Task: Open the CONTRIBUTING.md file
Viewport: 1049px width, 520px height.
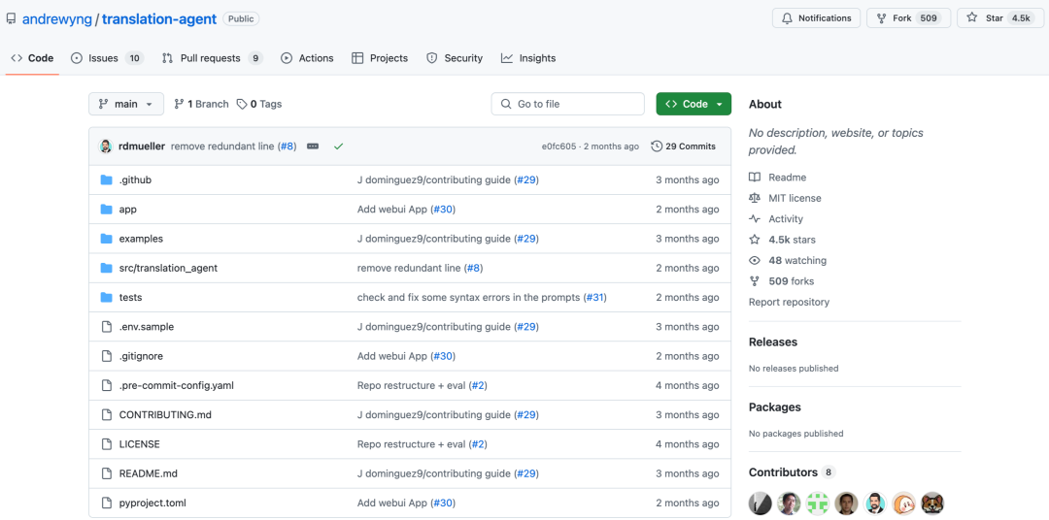Action: [165, 414]
